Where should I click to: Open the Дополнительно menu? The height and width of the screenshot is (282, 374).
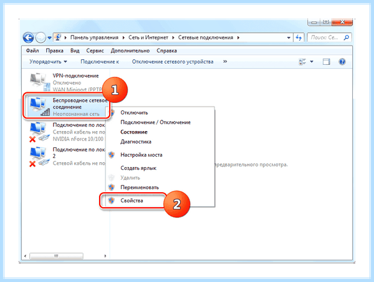coord(130,51)
